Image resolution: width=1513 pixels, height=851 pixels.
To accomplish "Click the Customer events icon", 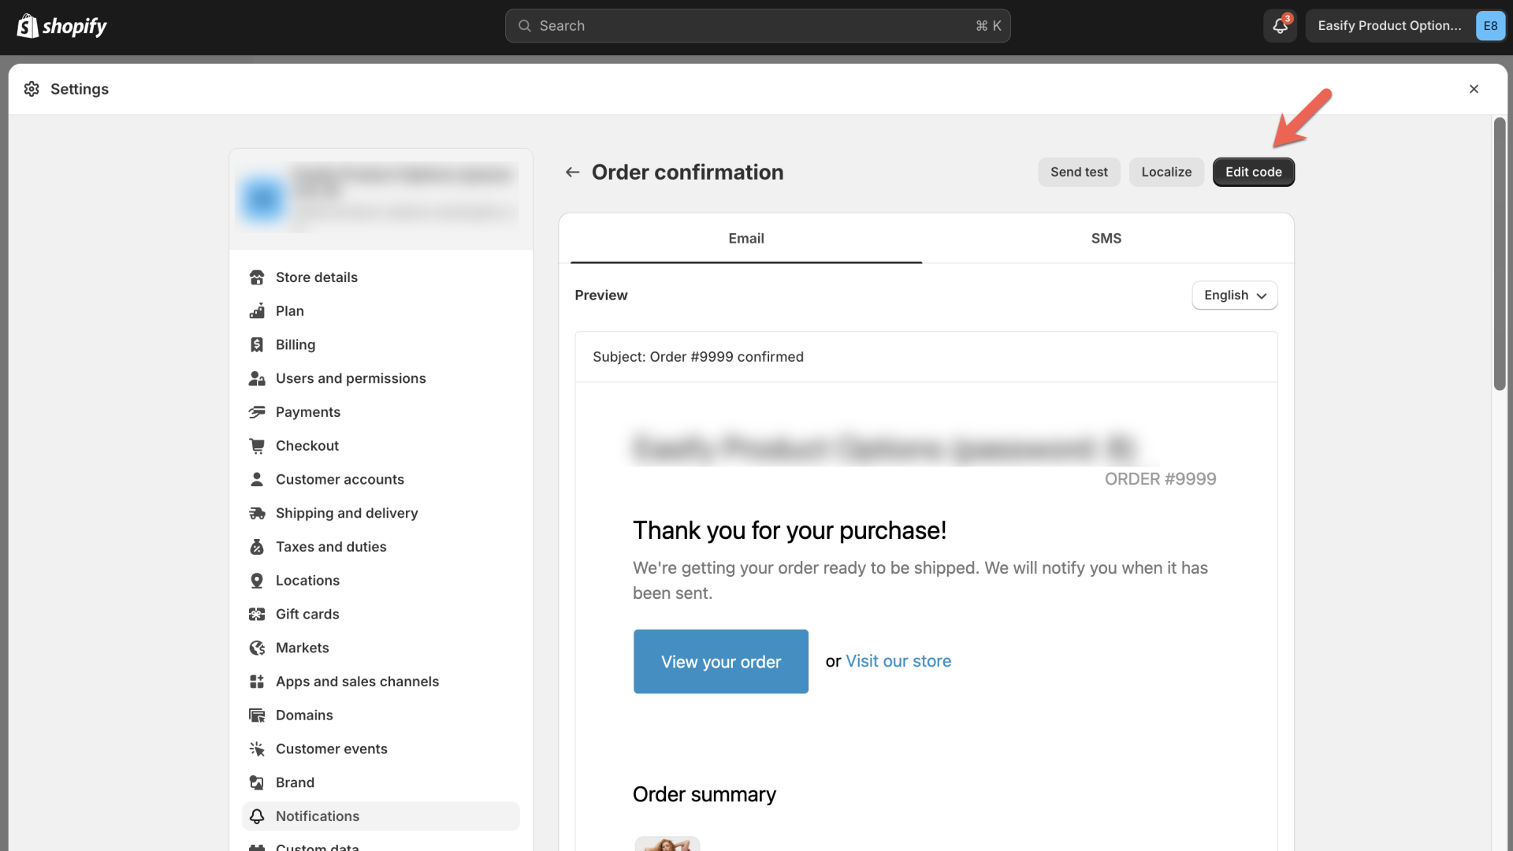I will [x=257, y=749].
